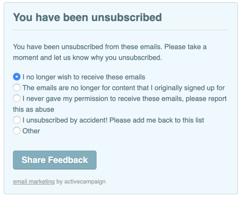240x197 pixels.
Task: Select the 'Other' radio button
Action: (x=17, y=131)
